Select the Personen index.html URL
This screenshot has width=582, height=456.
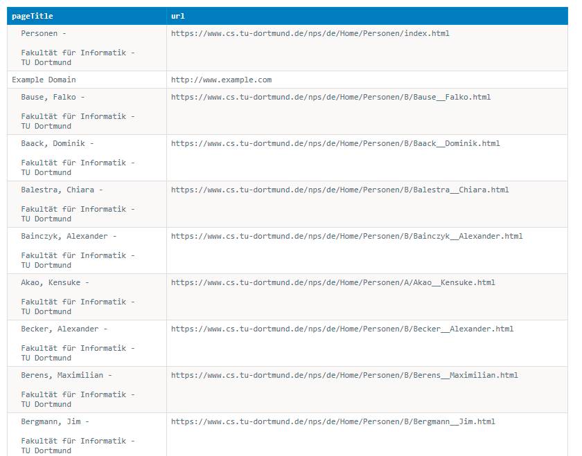[310, 33]
